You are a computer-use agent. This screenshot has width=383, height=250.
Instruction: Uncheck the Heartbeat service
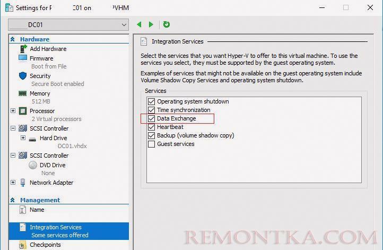[151, 127]
